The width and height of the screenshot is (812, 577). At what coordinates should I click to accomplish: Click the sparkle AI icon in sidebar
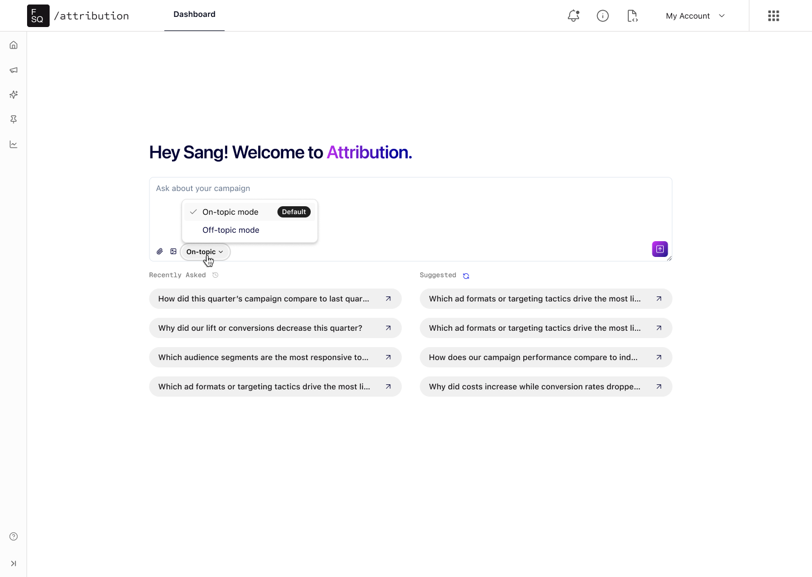[14, 95]
